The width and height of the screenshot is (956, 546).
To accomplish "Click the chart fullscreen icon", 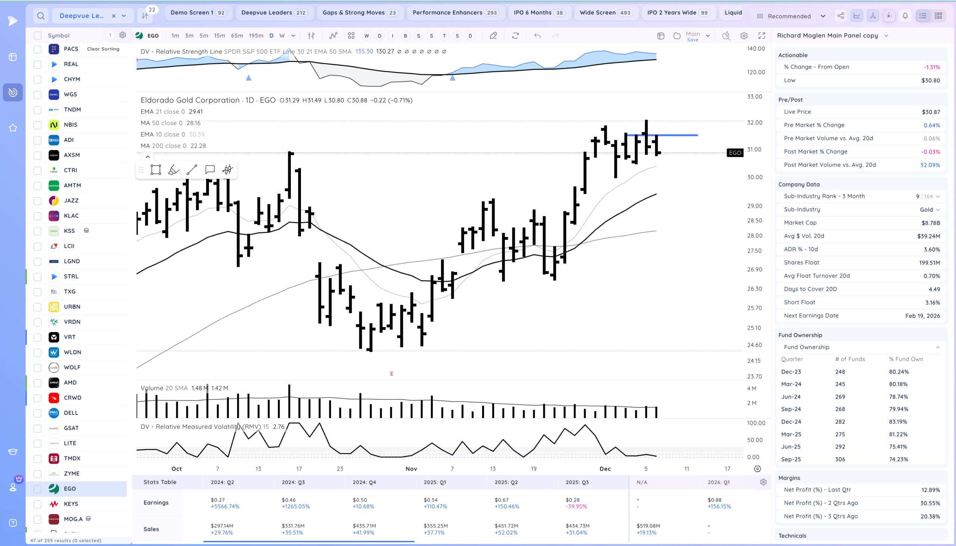I will click(x=761, y=35).
